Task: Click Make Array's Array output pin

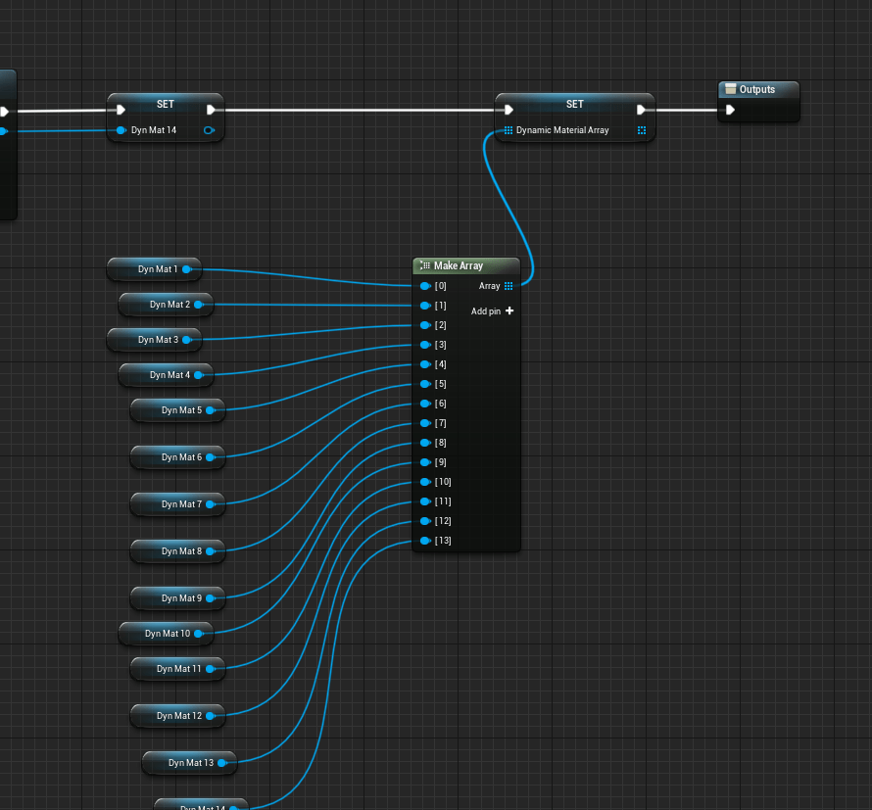Action: (509, 286)
